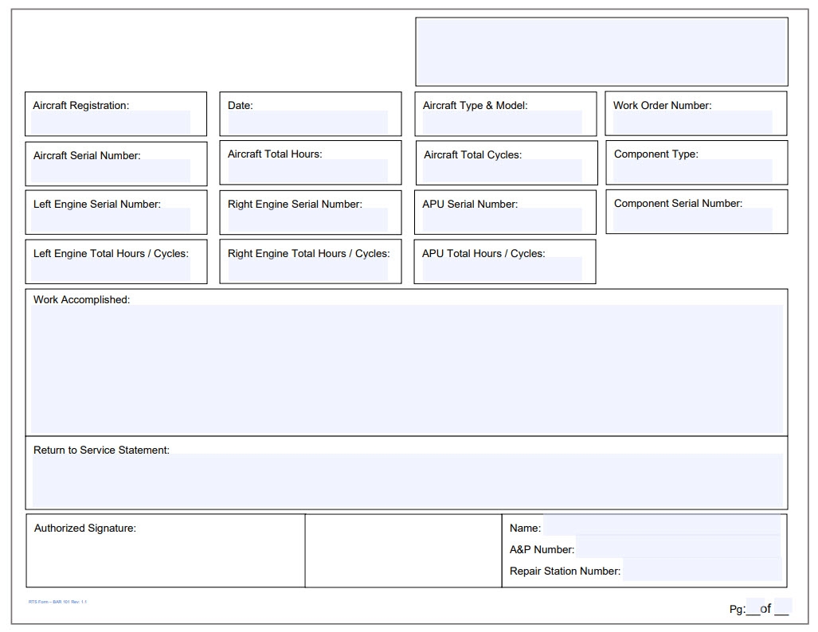The width and height of the screenshot is (818, 632).
Task: Select the Aircraft Type & Model field
Action: coord(503,123)
